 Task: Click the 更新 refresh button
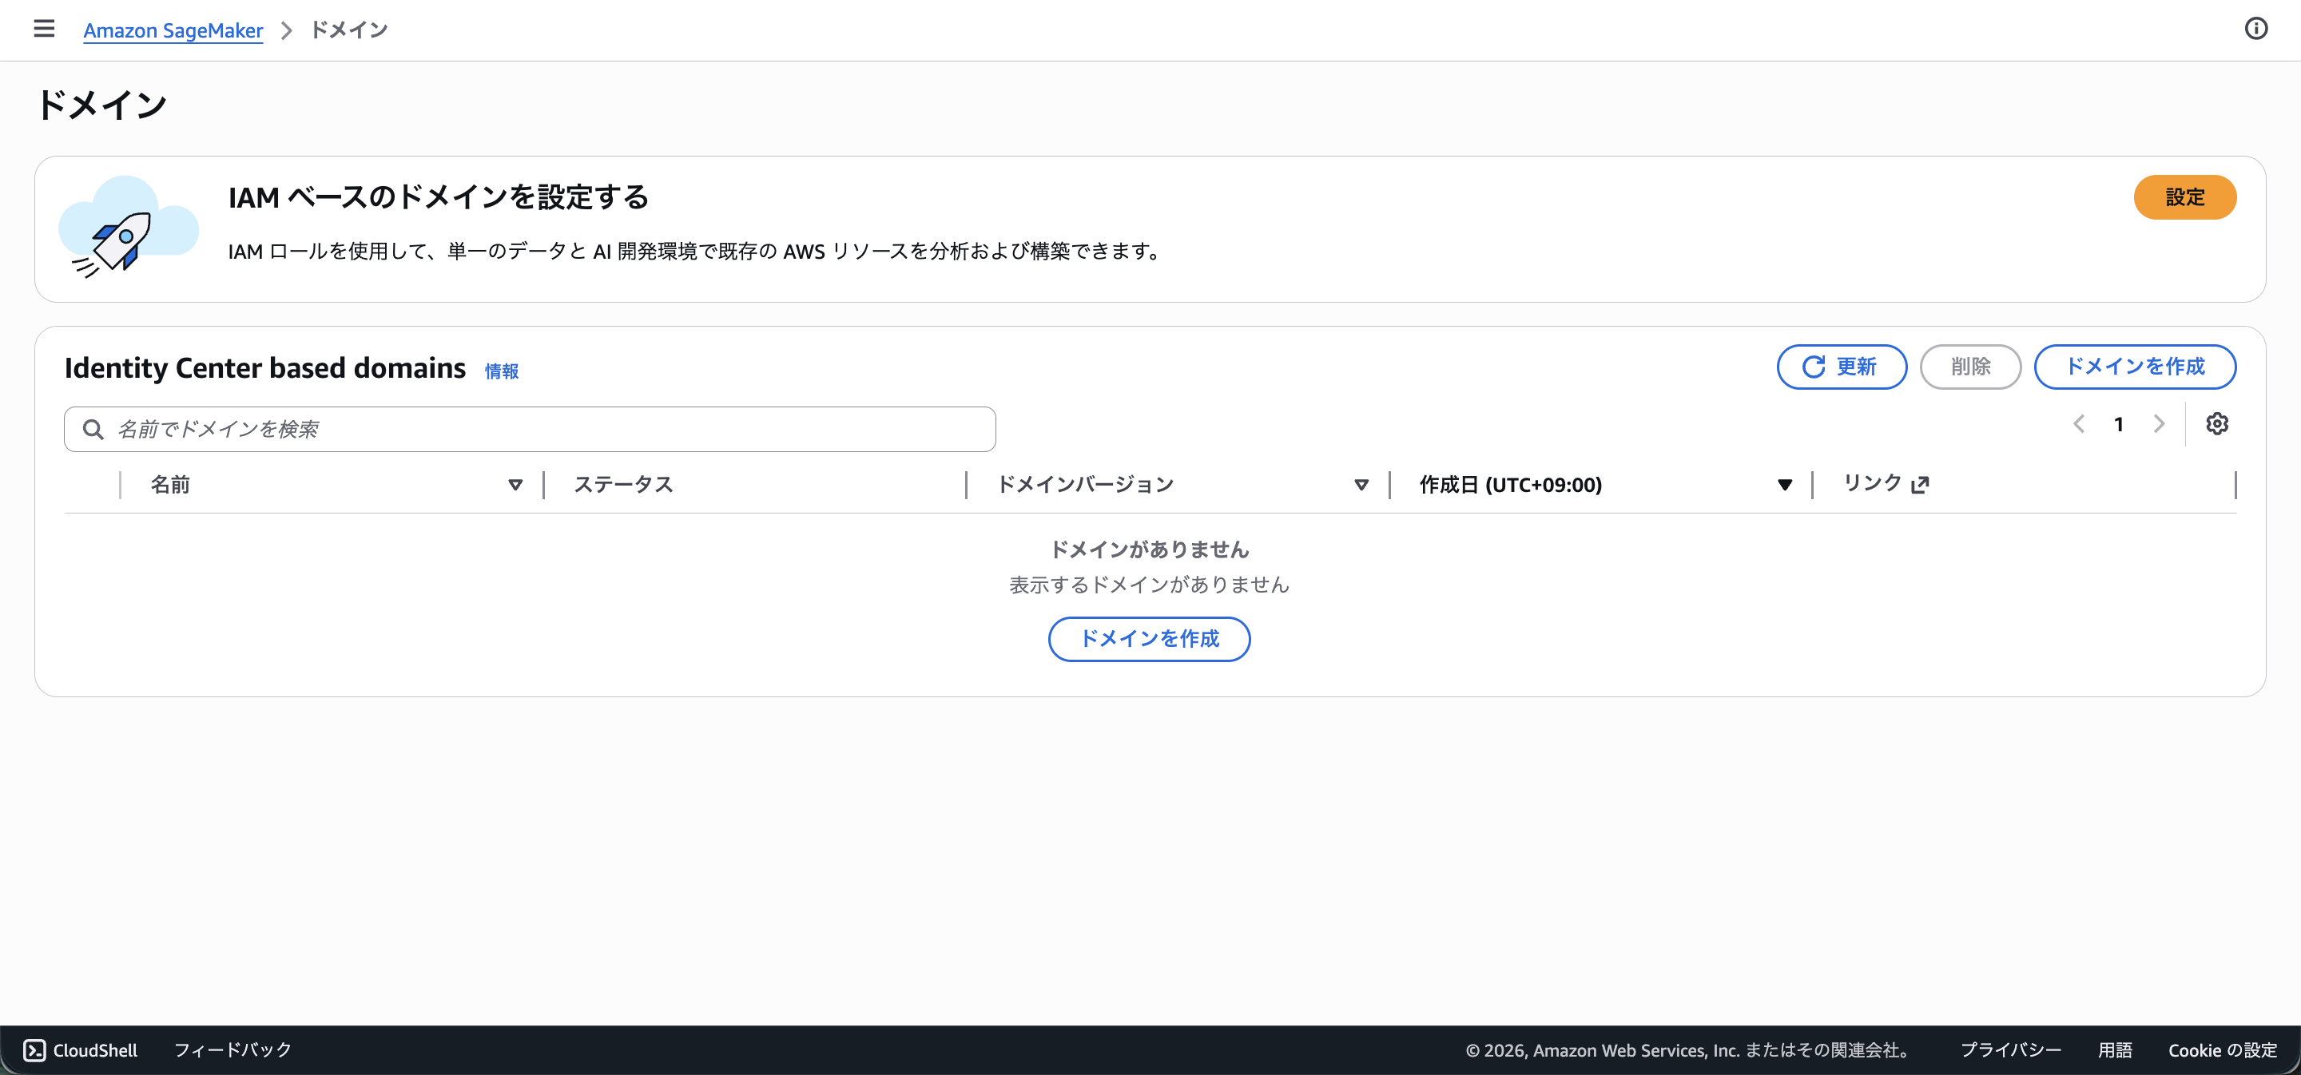tap(1842, 367)
